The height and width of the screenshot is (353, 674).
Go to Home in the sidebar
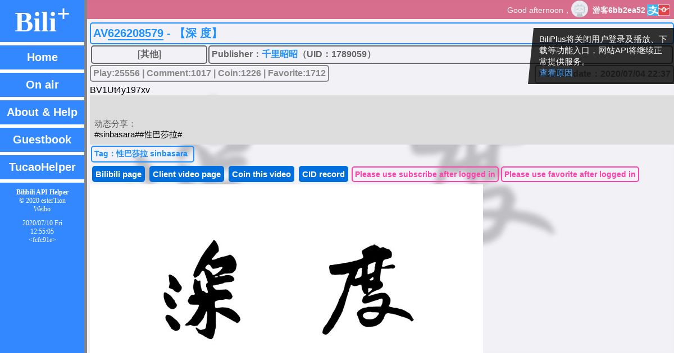tap(42, 57)
